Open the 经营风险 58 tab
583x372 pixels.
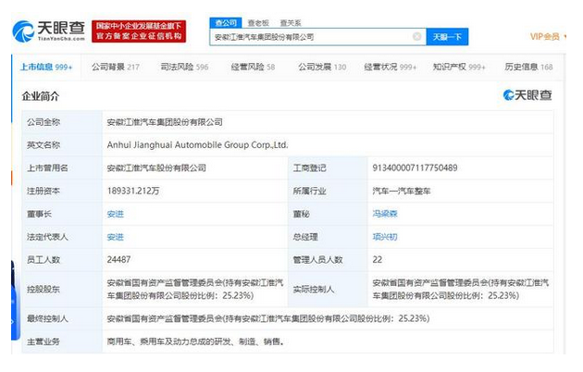click(253, 68)
